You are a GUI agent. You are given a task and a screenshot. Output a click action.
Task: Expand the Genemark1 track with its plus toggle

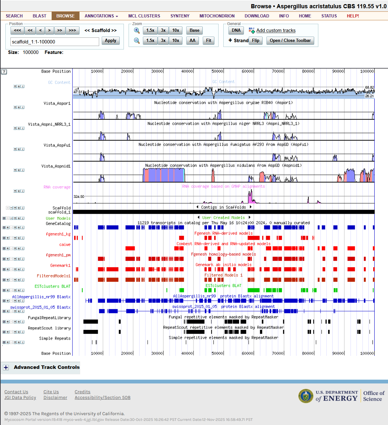(7, 269)
